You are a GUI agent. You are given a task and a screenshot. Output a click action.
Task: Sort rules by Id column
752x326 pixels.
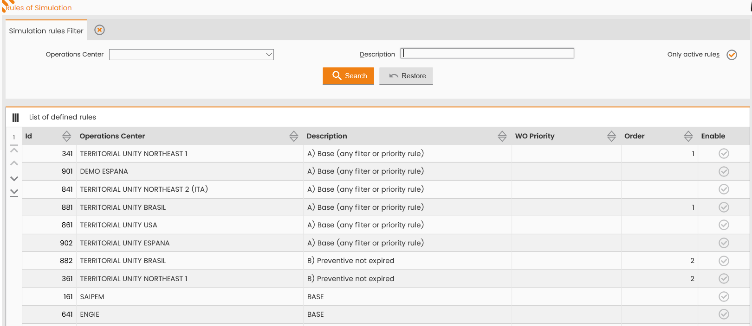tap(67, 136)
